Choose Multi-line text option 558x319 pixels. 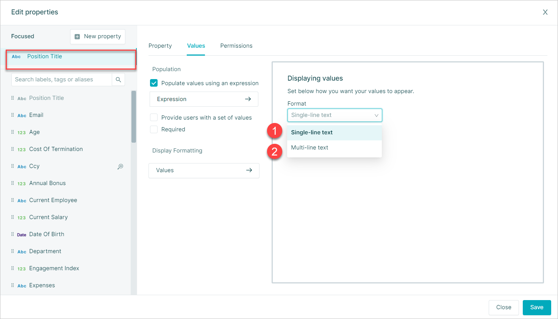(x=334, y=148)
